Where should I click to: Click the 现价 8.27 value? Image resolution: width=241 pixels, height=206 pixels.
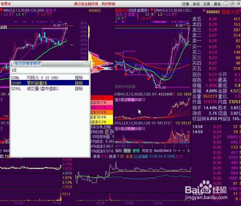point(213,75)
